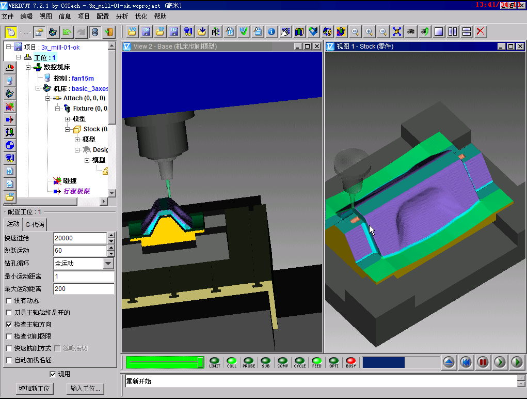Image resolution: width=527 pixels, height=399 pixels.
Task: Open the VC project file icon
Action: click(132, 32)
